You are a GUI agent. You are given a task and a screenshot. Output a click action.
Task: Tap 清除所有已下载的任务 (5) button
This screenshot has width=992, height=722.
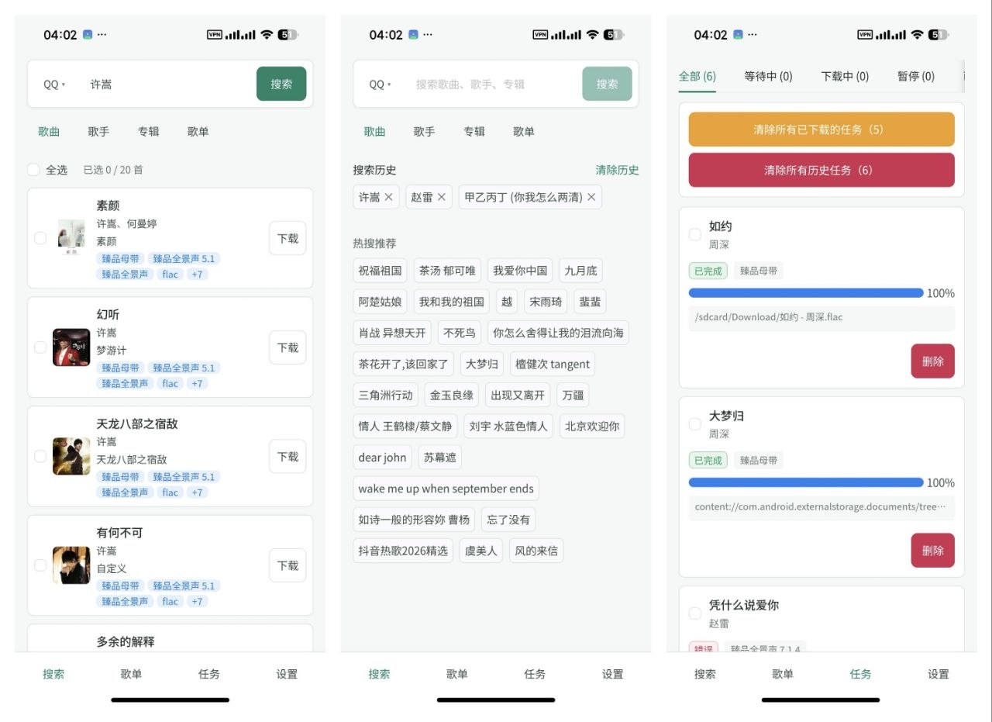[821, 130]
